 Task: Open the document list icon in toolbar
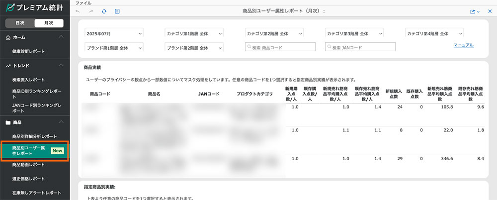[117, 11]
